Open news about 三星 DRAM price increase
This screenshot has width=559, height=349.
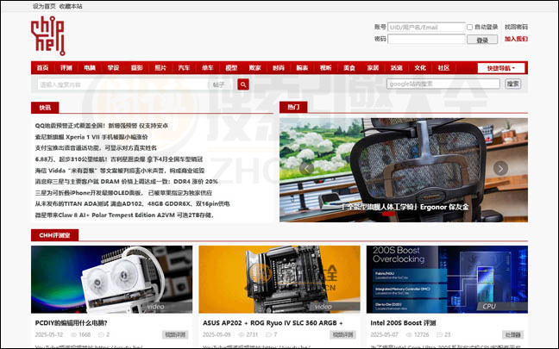126,181
